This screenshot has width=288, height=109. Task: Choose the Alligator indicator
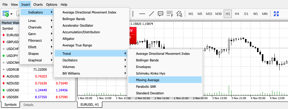(91, 39)
